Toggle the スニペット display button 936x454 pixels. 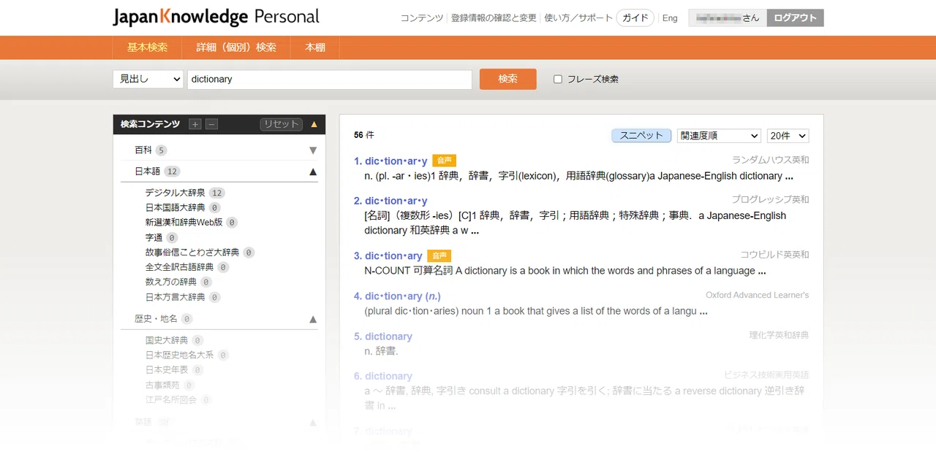pos(641,136)
